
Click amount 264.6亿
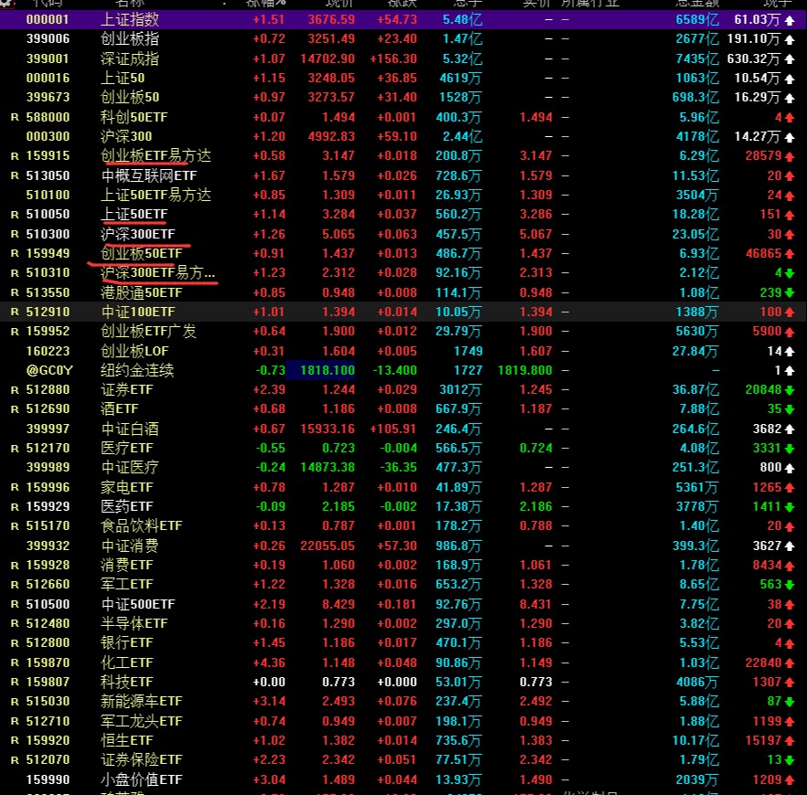coord(696,429)
